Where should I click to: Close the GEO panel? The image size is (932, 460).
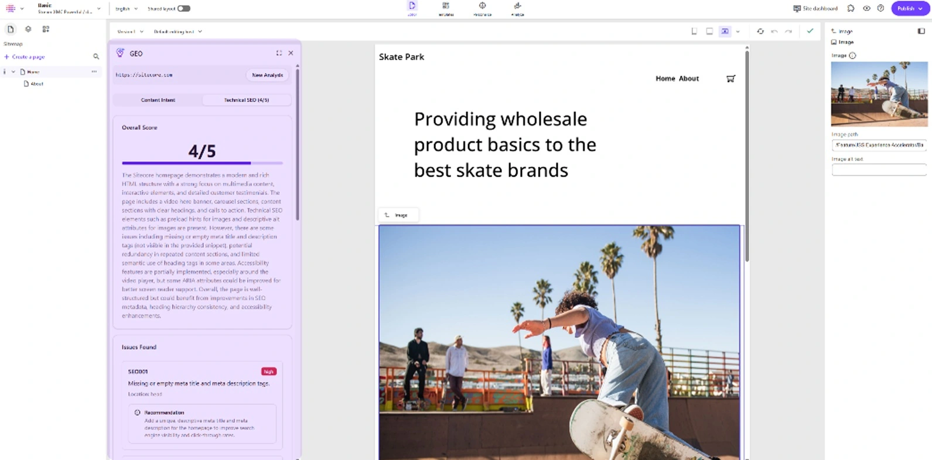coord(291,53)
